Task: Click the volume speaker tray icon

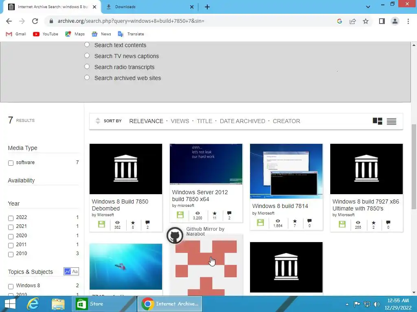Action: coord(377,304)
